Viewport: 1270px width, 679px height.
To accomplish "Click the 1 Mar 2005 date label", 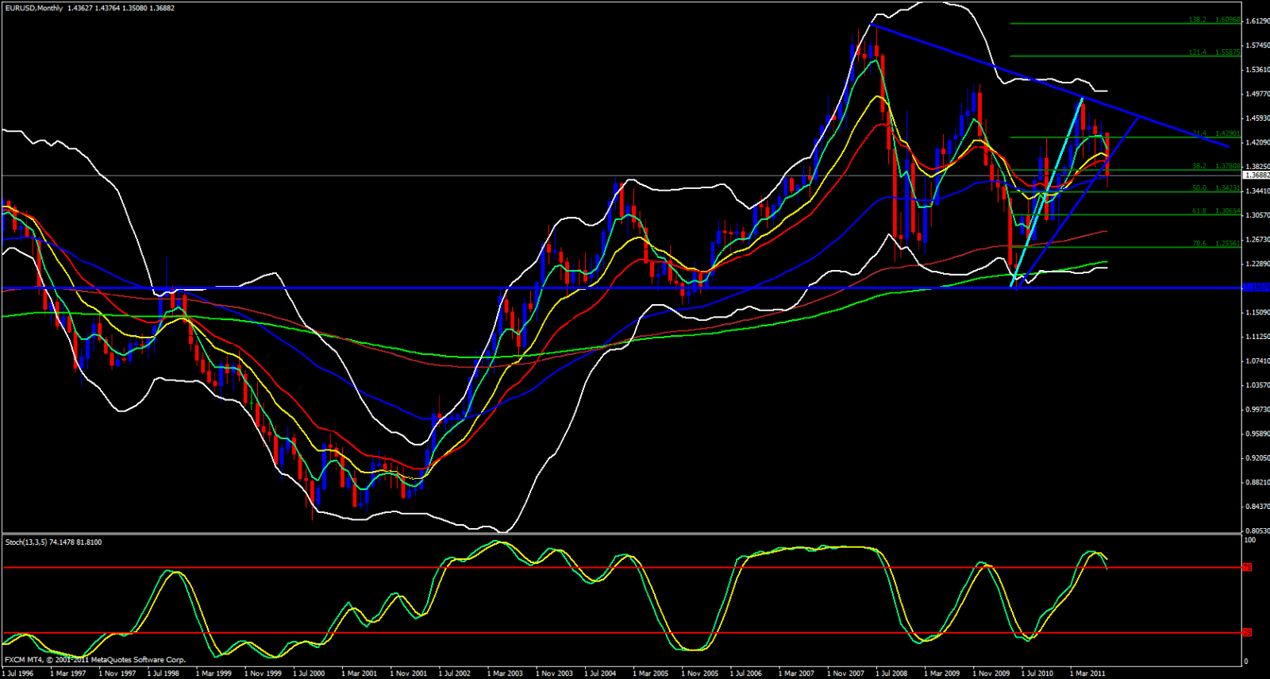I will (x=650, y=673).
